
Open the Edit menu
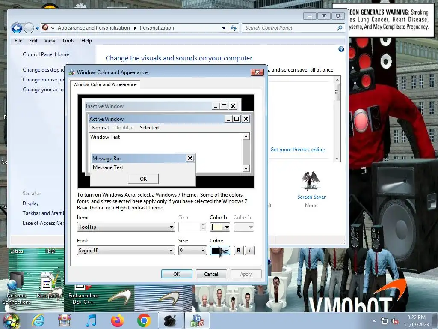(x=33, y=41)
